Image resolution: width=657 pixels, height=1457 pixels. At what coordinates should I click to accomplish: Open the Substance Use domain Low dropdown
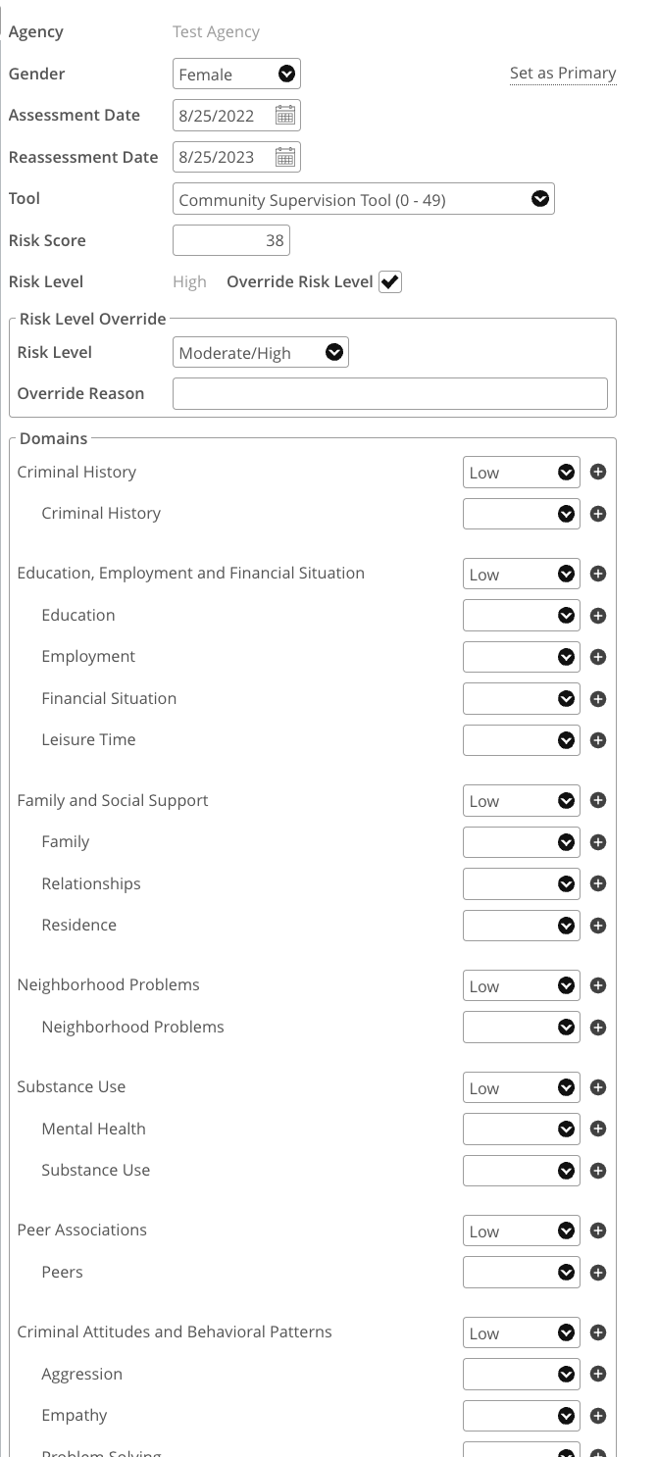click(521, 1087)
